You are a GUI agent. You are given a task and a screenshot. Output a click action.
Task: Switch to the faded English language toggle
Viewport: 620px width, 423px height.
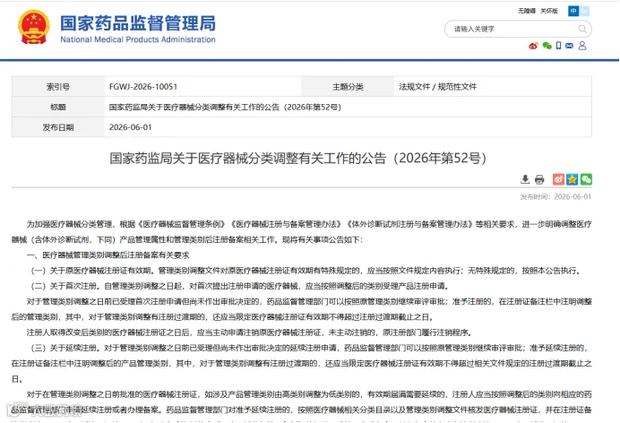[584, 11]
